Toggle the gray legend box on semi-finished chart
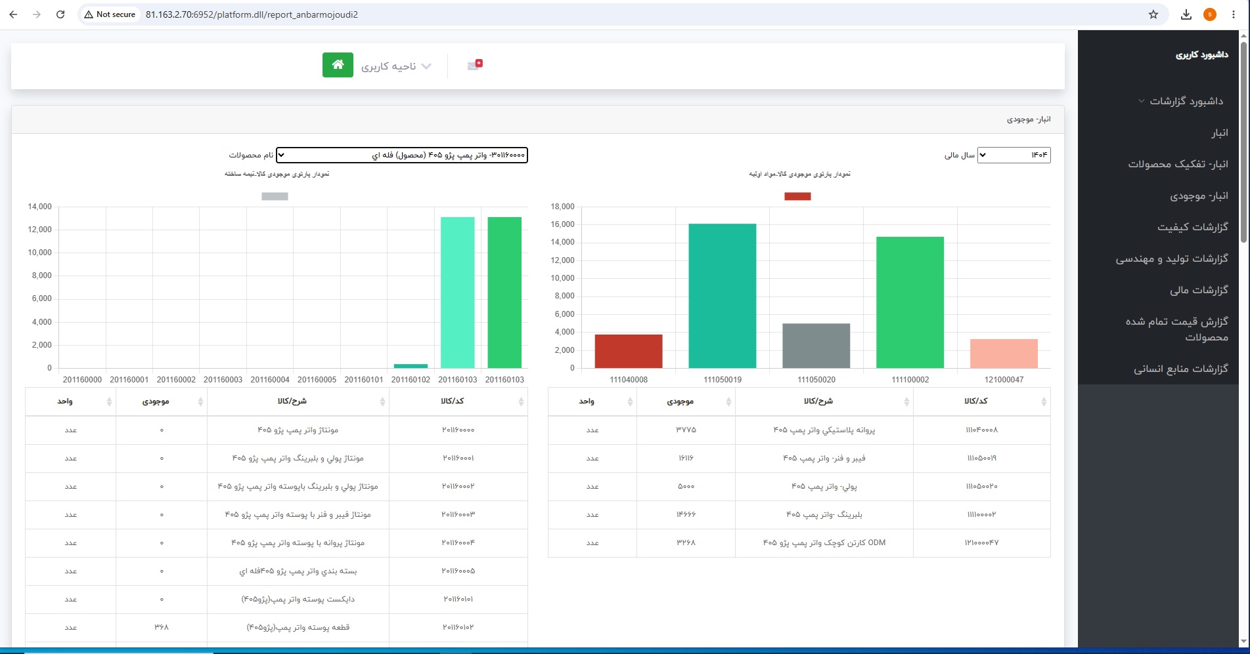1250x654 pixels. tap(275, 196)
